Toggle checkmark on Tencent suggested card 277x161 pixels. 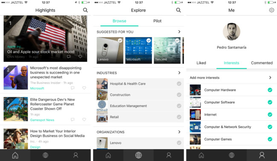(x=177, y=40)
